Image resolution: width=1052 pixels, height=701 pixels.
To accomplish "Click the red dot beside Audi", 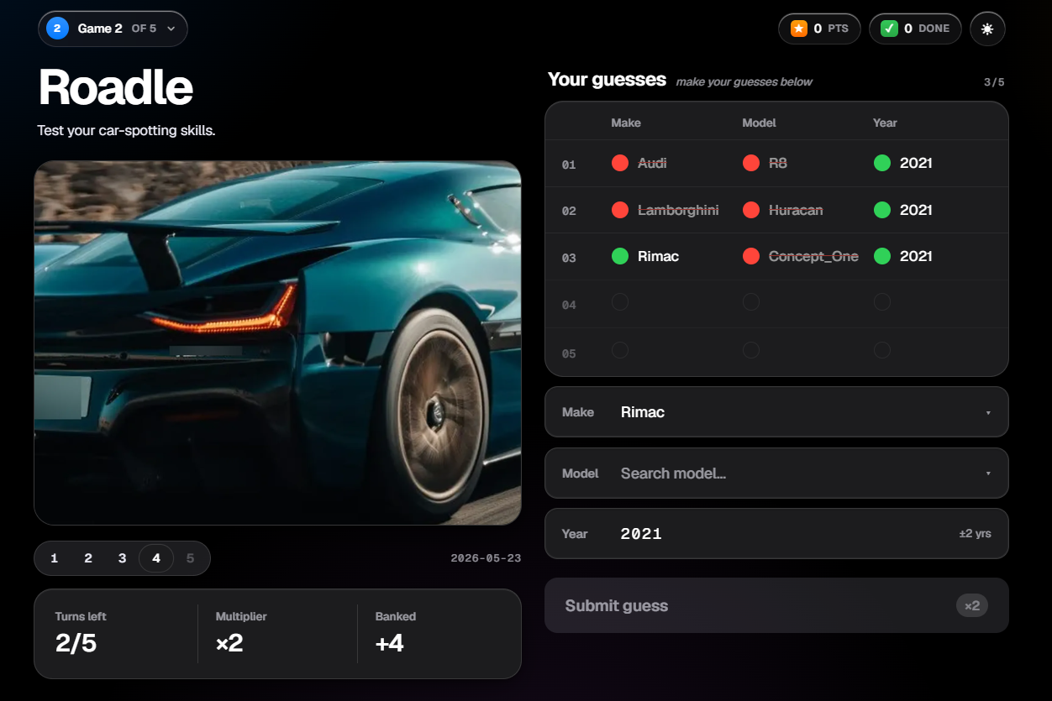I will pyautogui.click(x=620, y=163).
